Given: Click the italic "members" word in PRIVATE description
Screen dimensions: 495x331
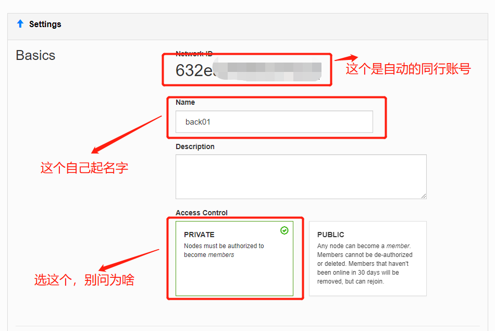Looking at the screenshot, I should click(221, 255).
